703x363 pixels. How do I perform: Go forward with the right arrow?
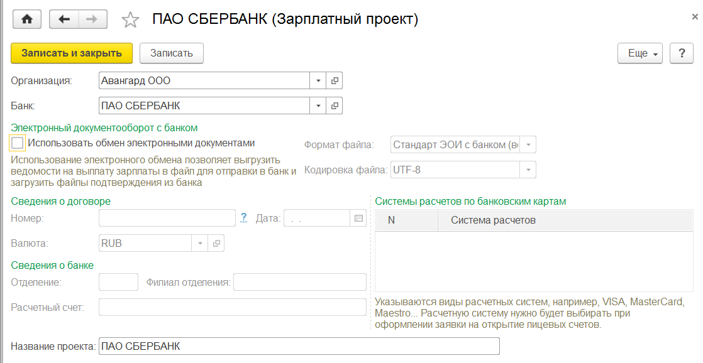point(92,19)
